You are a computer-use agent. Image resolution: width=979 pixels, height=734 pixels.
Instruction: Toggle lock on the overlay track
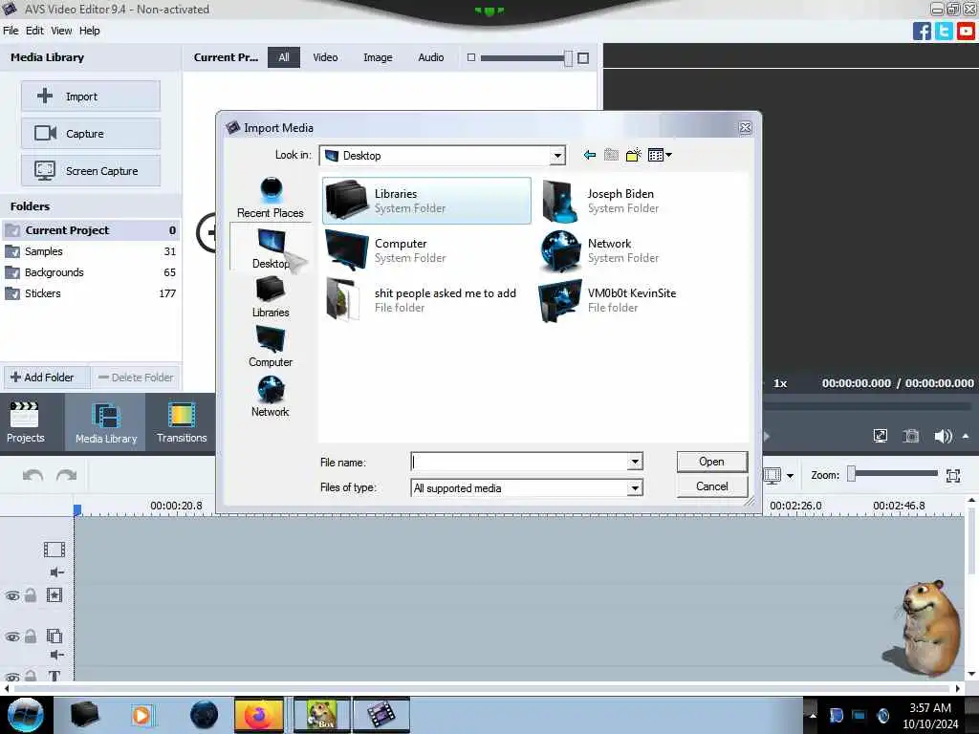tap(30, 637)
